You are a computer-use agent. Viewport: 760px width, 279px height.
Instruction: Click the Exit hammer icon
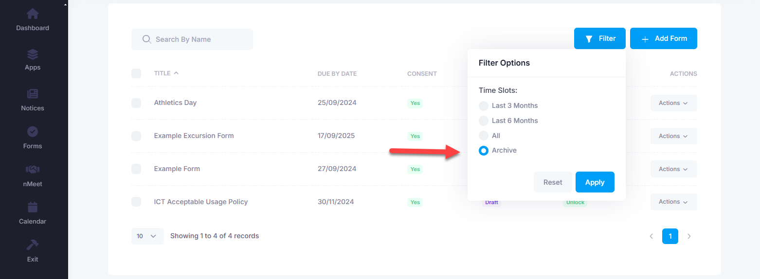(33, 245)
